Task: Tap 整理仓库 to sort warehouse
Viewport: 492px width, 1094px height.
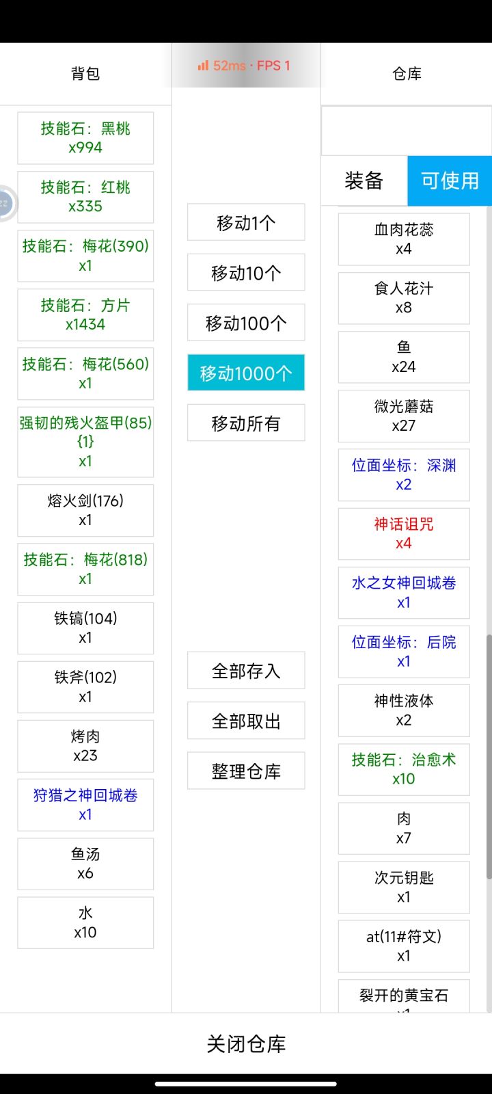Action: point(246,771)
